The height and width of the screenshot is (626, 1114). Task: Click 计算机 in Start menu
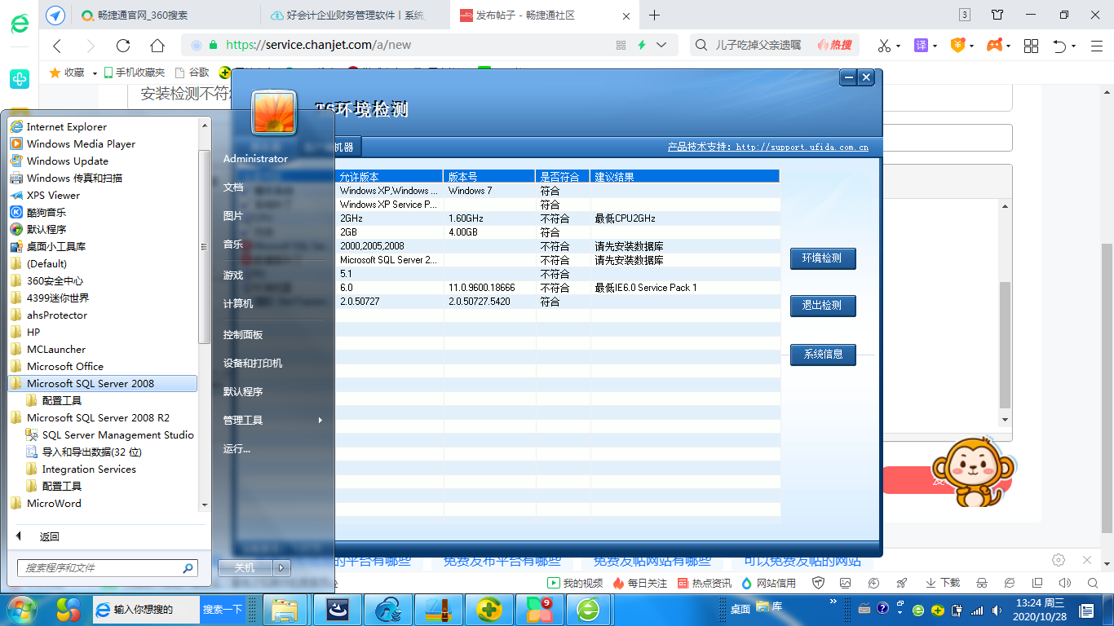pyautogui.click(x=238, y=303)
